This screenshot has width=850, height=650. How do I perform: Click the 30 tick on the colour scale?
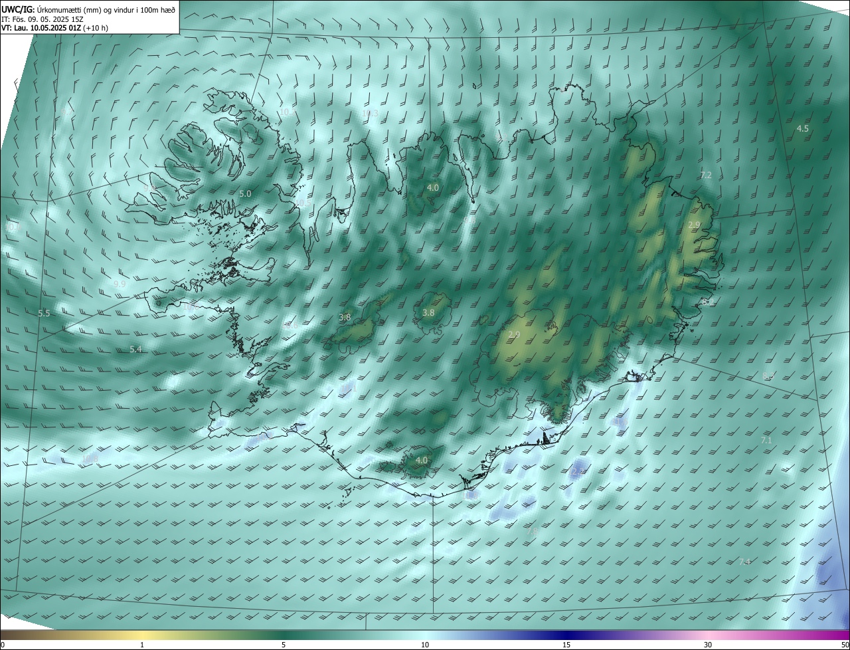[x=708, y=645]
